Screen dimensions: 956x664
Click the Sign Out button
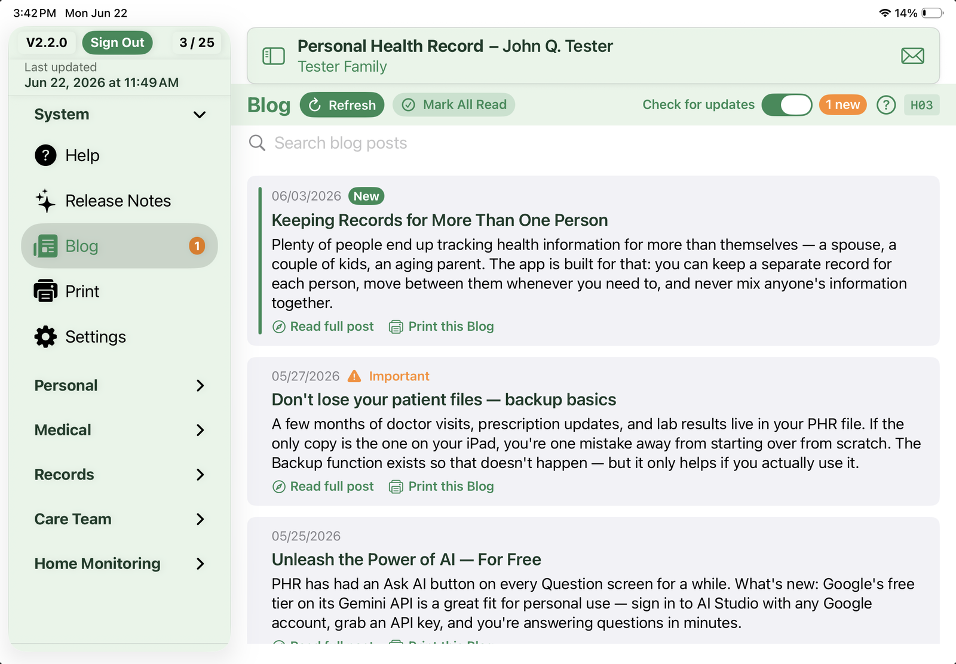coord(118,42)
